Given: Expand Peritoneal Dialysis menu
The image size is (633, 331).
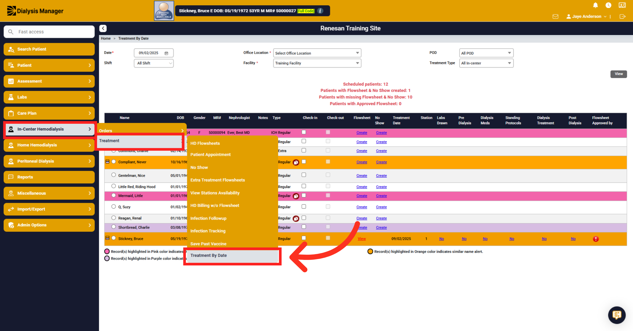Looking at the screenshot, I should 49,161.
